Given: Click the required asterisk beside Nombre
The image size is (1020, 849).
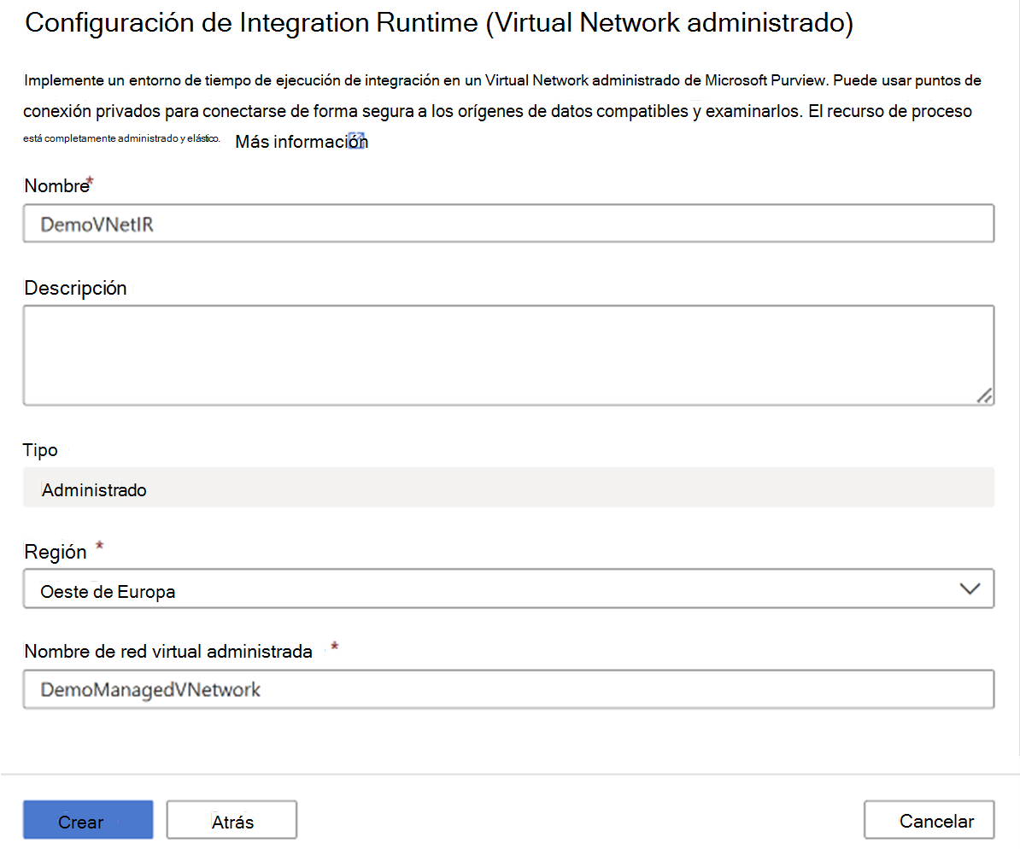Looking at the screenshot, I should click(88, 179).
